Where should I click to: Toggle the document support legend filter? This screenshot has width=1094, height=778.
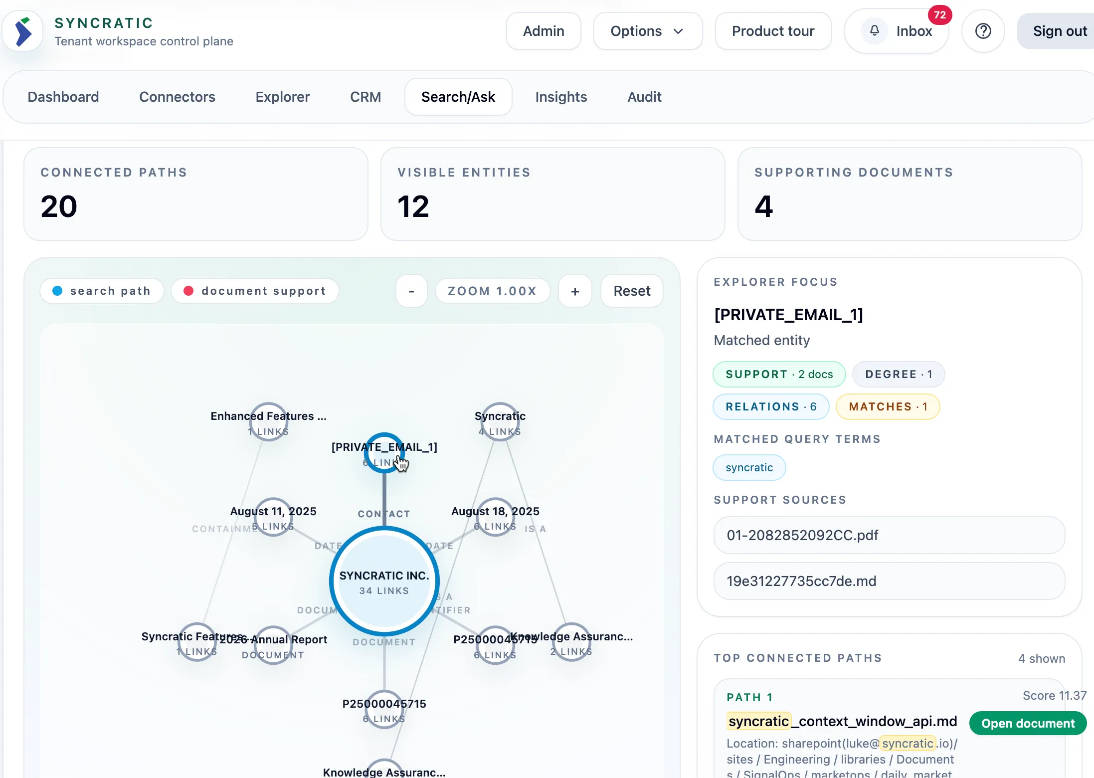(x=255, y=291)
